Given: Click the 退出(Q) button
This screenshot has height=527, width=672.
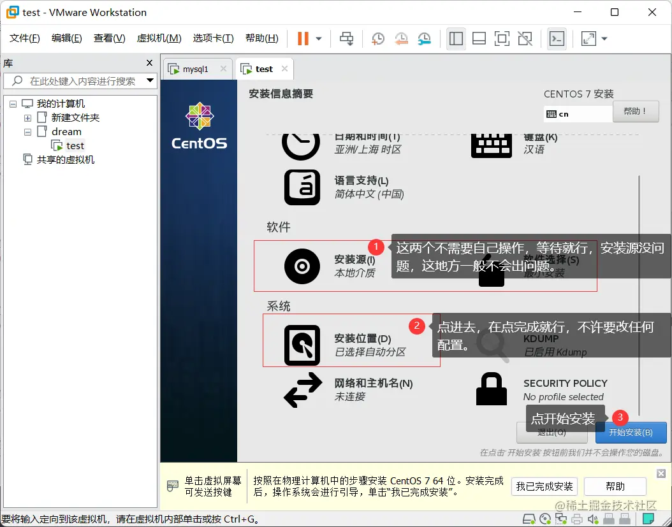Looking at the screenshot, I should click(551, 432).
